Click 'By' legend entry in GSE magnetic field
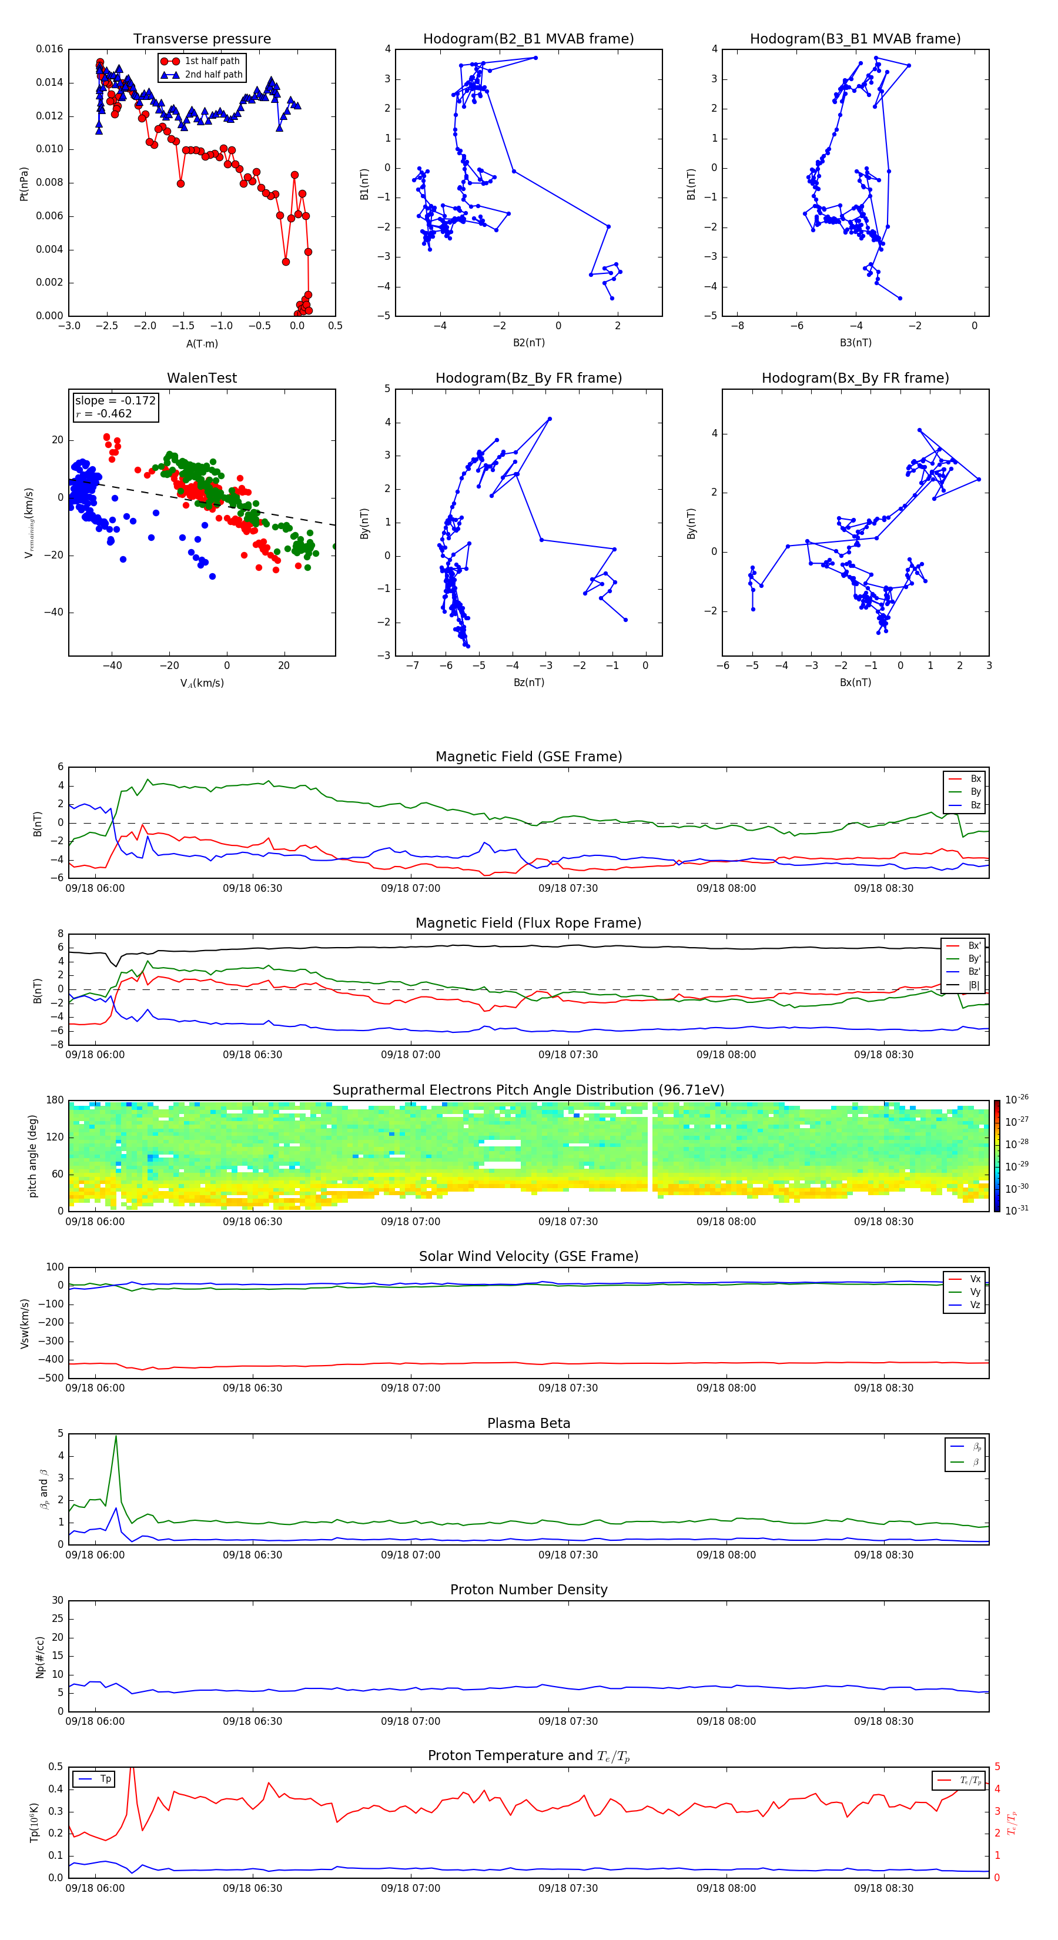Viewport: 1058px width, 1940px height. [965, 791]
